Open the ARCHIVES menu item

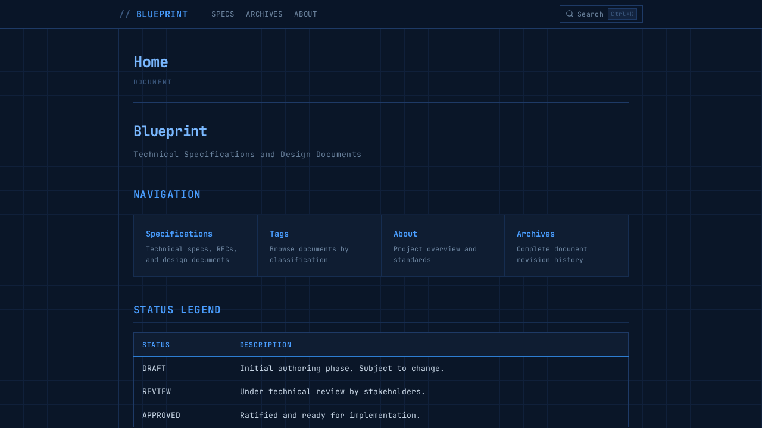pyautogui.click(x=264, y=14)
